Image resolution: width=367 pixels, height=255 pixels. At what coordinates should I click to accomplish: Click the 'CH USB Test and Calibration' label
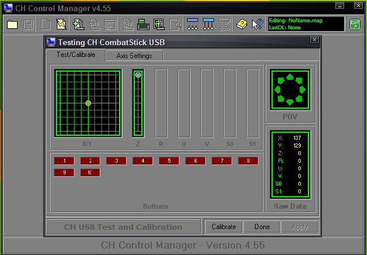click(x=123, y=227)
